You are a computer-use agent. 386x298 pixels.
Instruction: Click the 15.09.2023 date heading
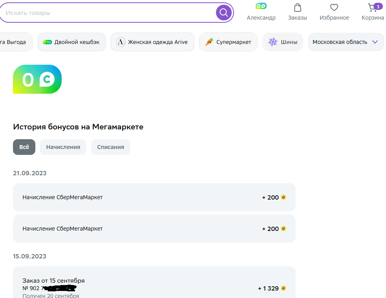coord(29,256)
